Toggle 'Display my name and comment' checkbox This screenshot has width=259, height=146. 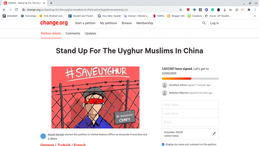(163, 144)
